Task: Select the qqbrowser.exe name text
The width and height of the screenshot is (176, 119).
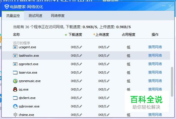Action: 29,106
